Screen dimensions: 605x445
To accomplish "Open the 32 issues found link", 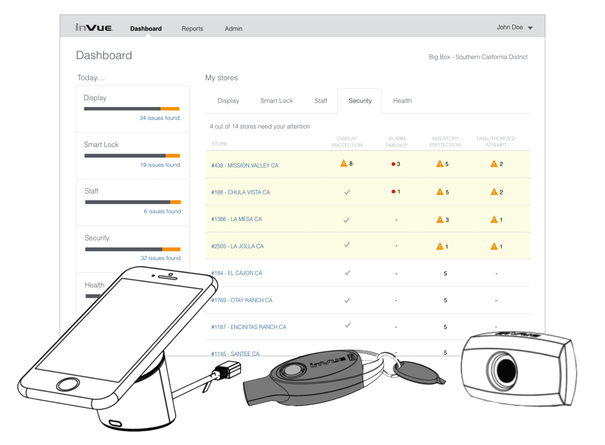I will pyautogui.click(x=161, y=258).
